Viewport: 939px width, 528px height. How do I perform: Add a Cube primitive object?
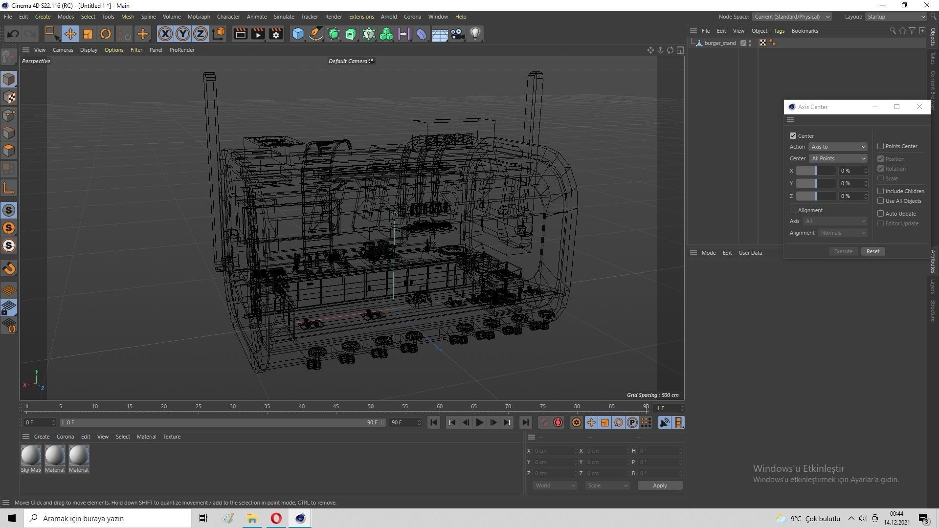298,34
